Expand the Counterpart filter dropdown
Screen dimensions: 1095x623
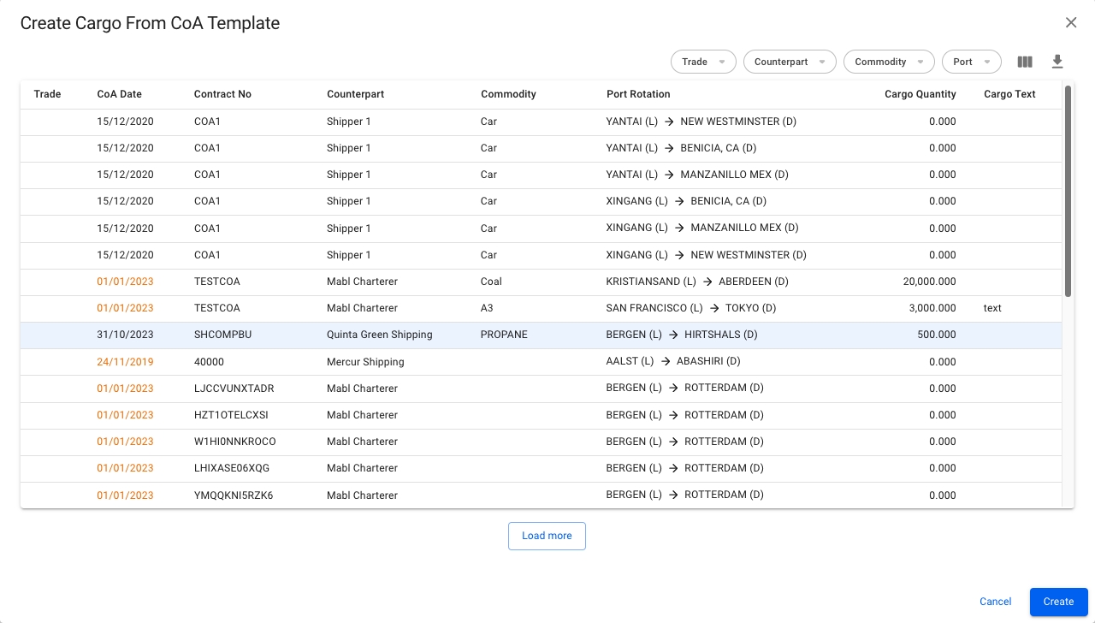tap(789, 62)
